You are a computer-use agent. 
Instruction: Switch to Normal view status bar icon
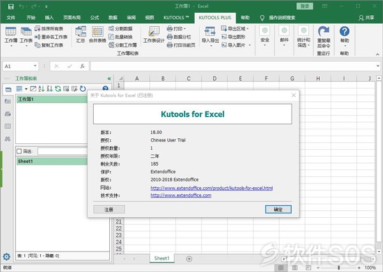(281, 268)
